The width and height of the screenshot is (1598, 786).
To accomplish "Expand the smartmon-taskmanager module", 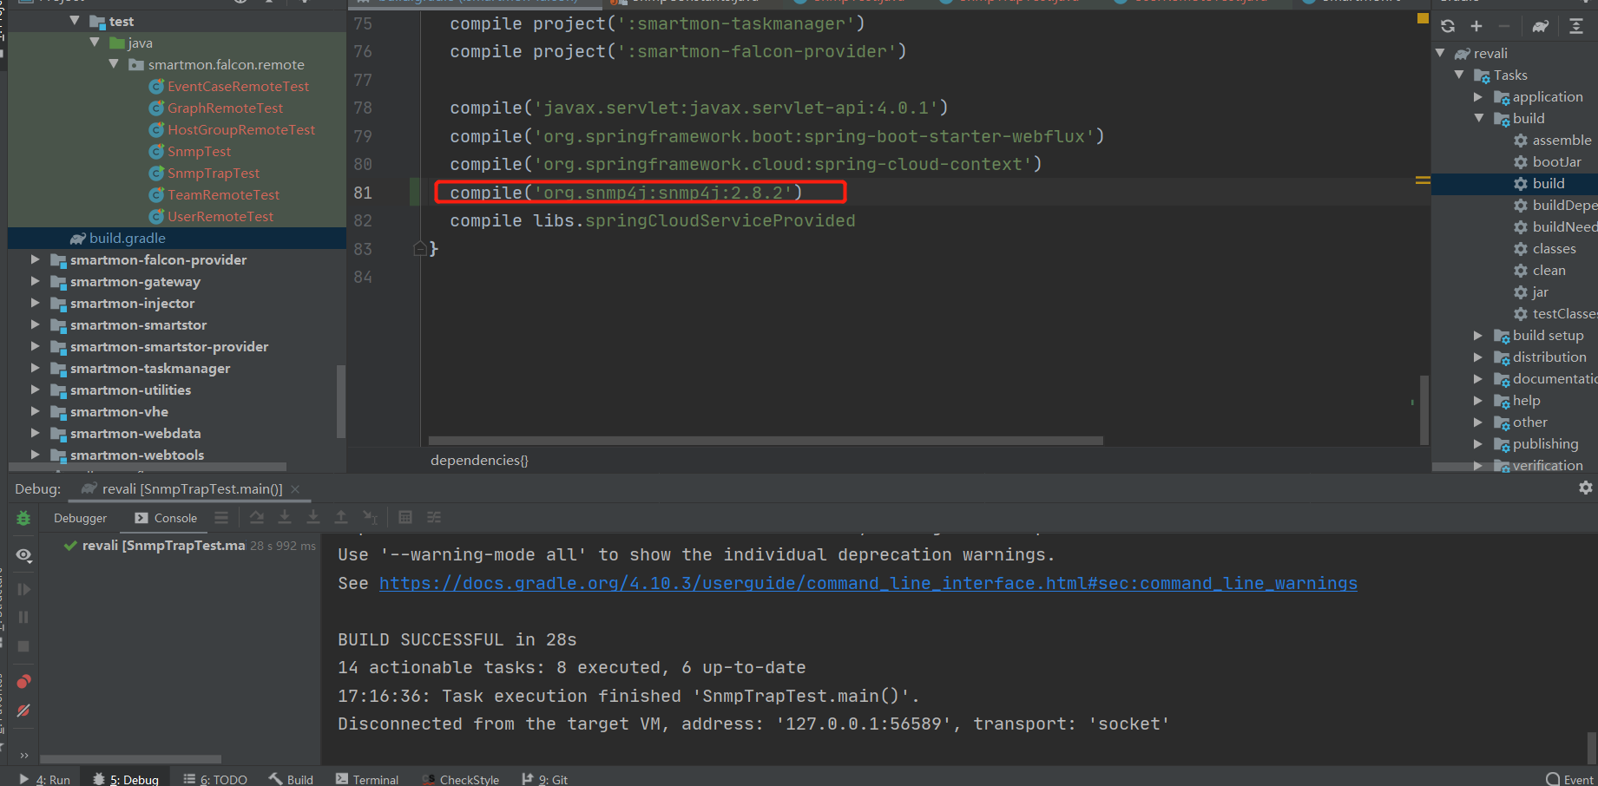I will pos(35,368).
